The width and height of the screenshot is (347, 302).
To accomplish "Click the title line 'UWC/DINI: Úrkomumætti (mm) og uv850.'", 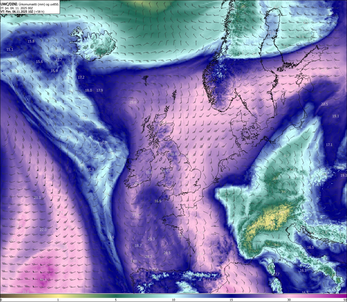I will [x=30, y=4].
